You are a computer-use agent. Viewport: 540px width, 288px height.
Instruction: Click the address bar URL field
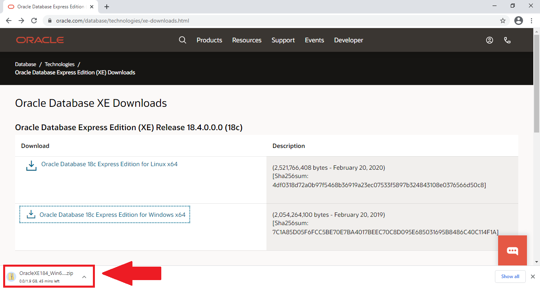point(237,21)
